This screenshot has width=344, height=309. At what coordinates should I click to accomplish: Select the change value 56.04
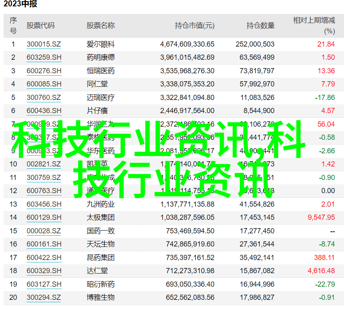pyautogui.click(x=326, y=124)
